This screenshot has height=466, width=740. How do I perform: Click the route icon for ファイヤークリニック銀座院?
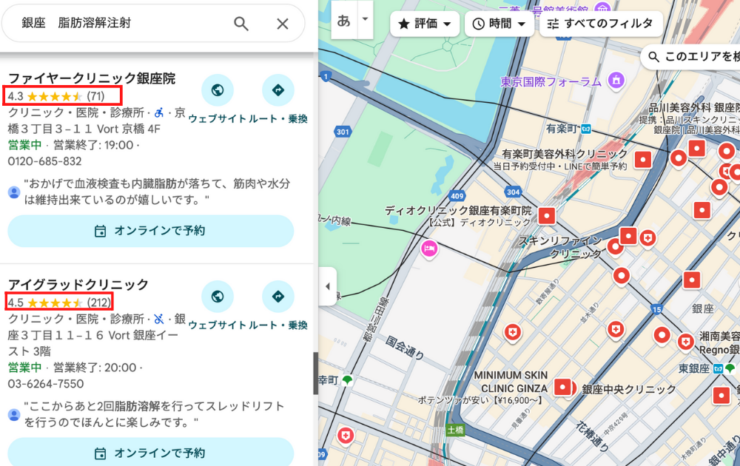point(278,90)
